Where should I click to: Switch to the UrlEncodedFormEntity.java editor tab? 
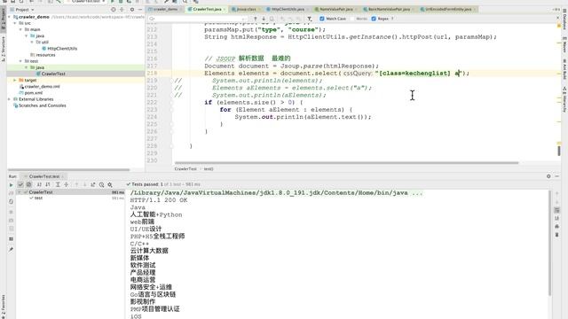[448, 9]
